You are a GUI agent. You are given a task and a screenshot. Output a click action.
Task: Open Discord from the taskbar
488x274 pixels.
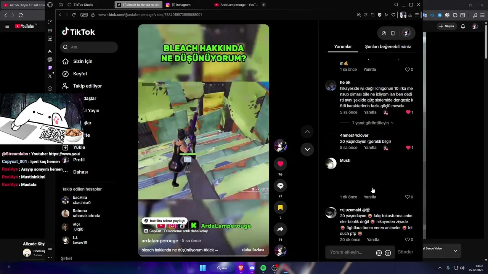[252, 268]
